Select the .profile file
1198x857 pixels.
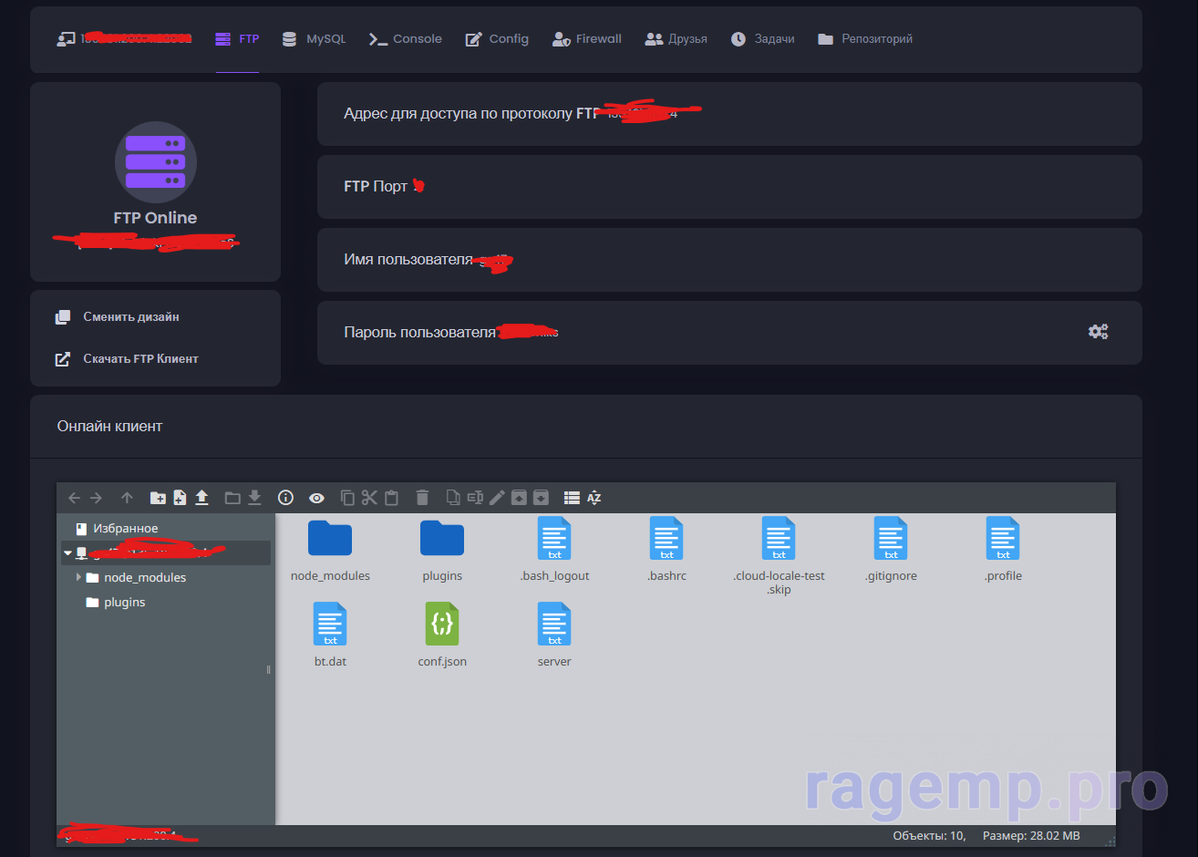coord(1003,550)
